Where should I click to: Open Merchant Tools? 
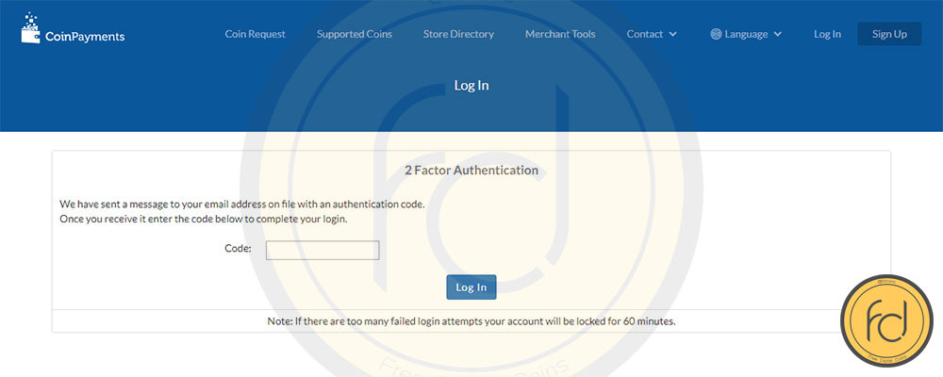(560, 34)
